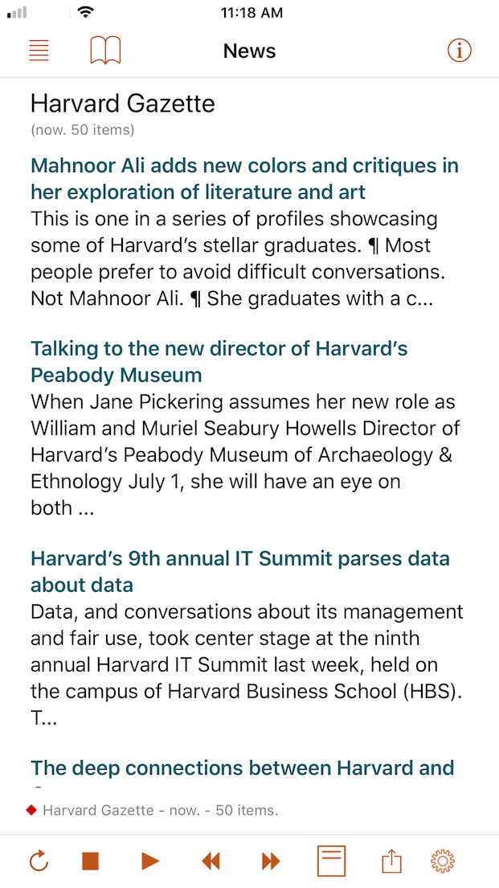The image size is (499, 888).
Task: Open the Mahnoor Ali article headline
Action: coord(244,179)
